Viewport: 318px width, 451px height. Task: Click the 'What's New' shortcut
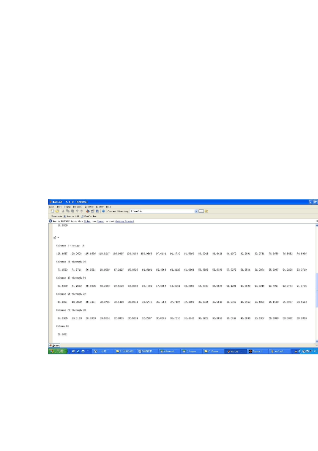tap(89, 216)
